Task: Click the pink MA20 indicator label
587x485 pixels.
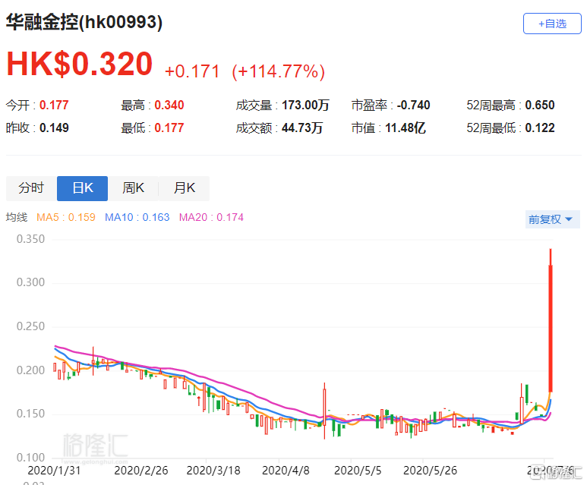Action: point(211,218)
